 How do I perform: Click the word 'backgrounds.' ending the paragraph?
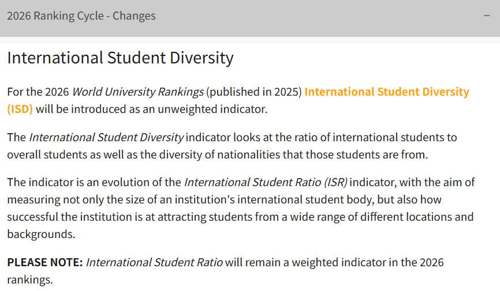pyautogui.click(x=41, y=234)
